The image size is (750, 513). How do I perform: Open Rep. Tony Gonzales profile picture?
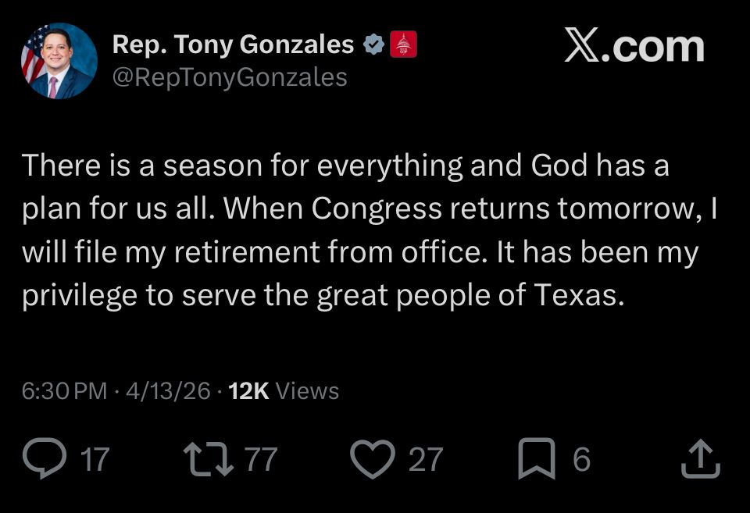[x=59, y=60]
